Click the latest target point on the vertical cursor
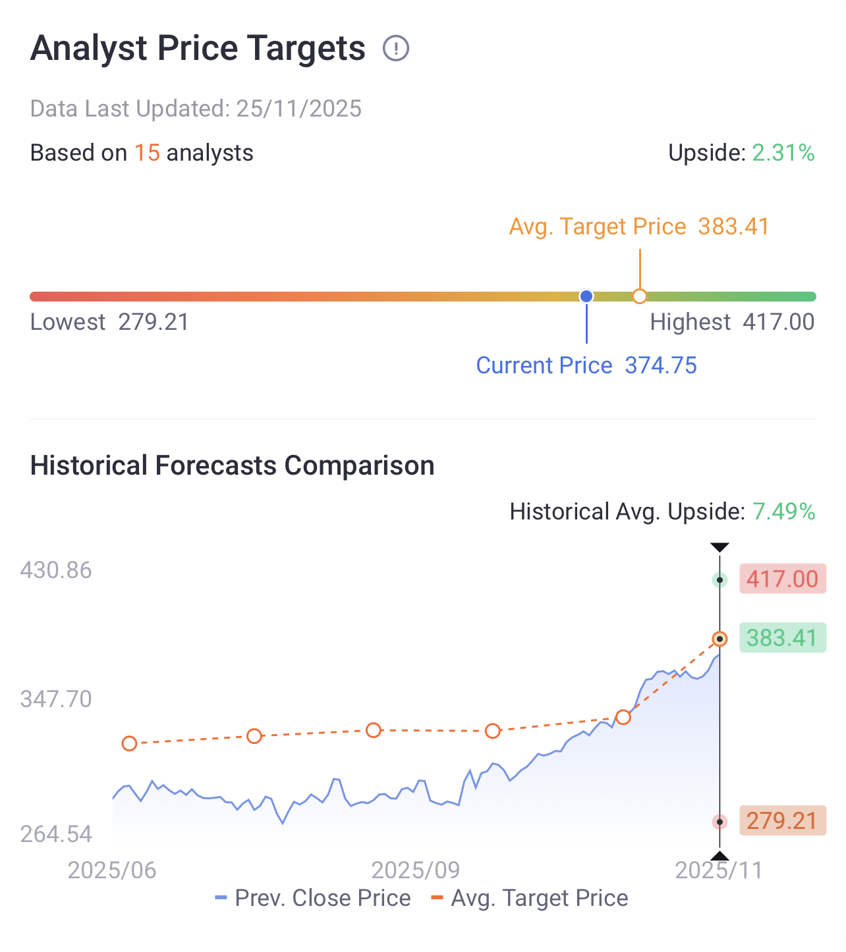 (x=719, y=639)
